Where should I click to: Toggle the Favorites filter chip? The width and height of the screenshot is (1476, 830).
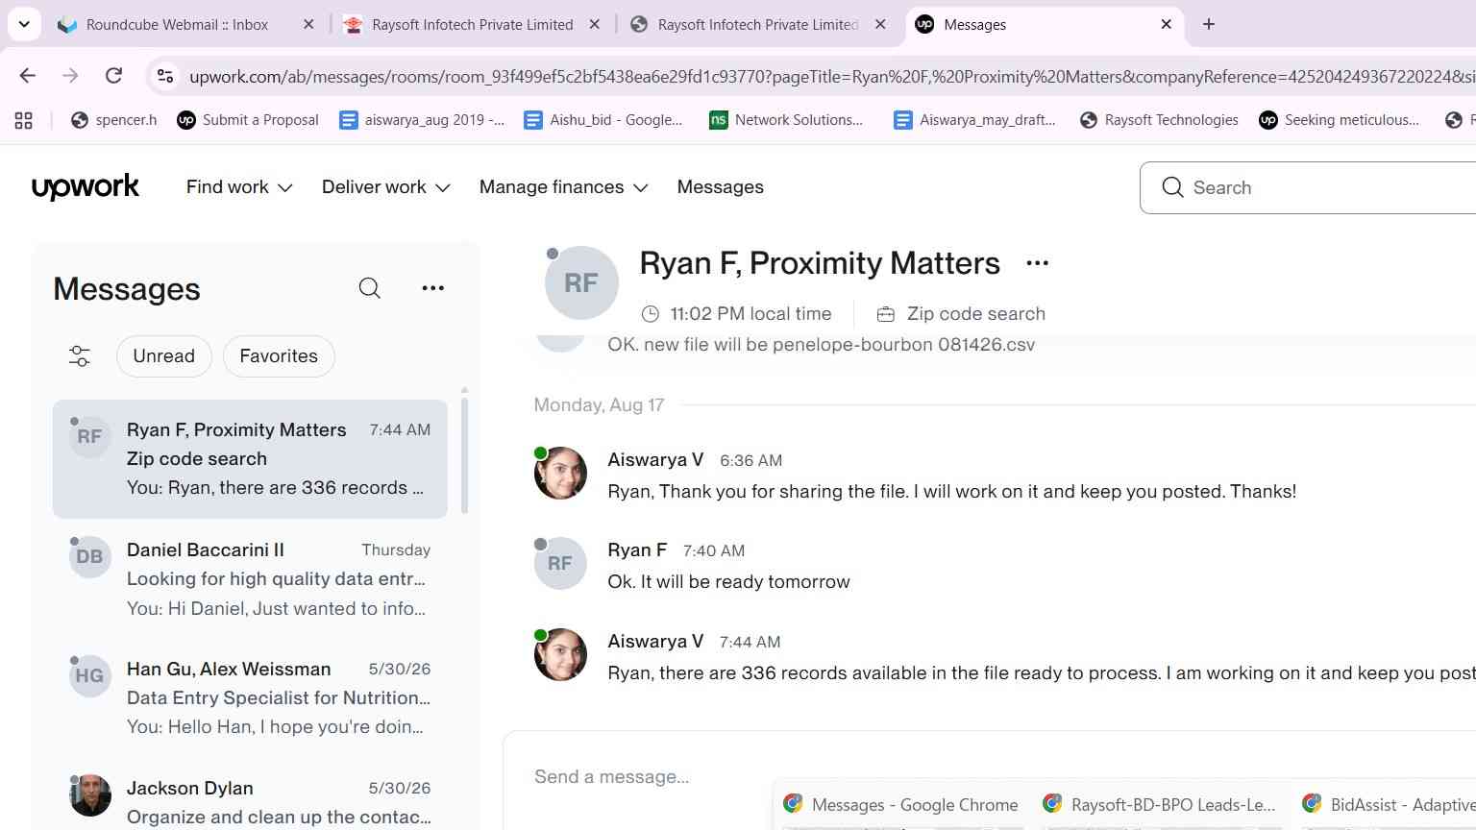(x=279, y=356)
